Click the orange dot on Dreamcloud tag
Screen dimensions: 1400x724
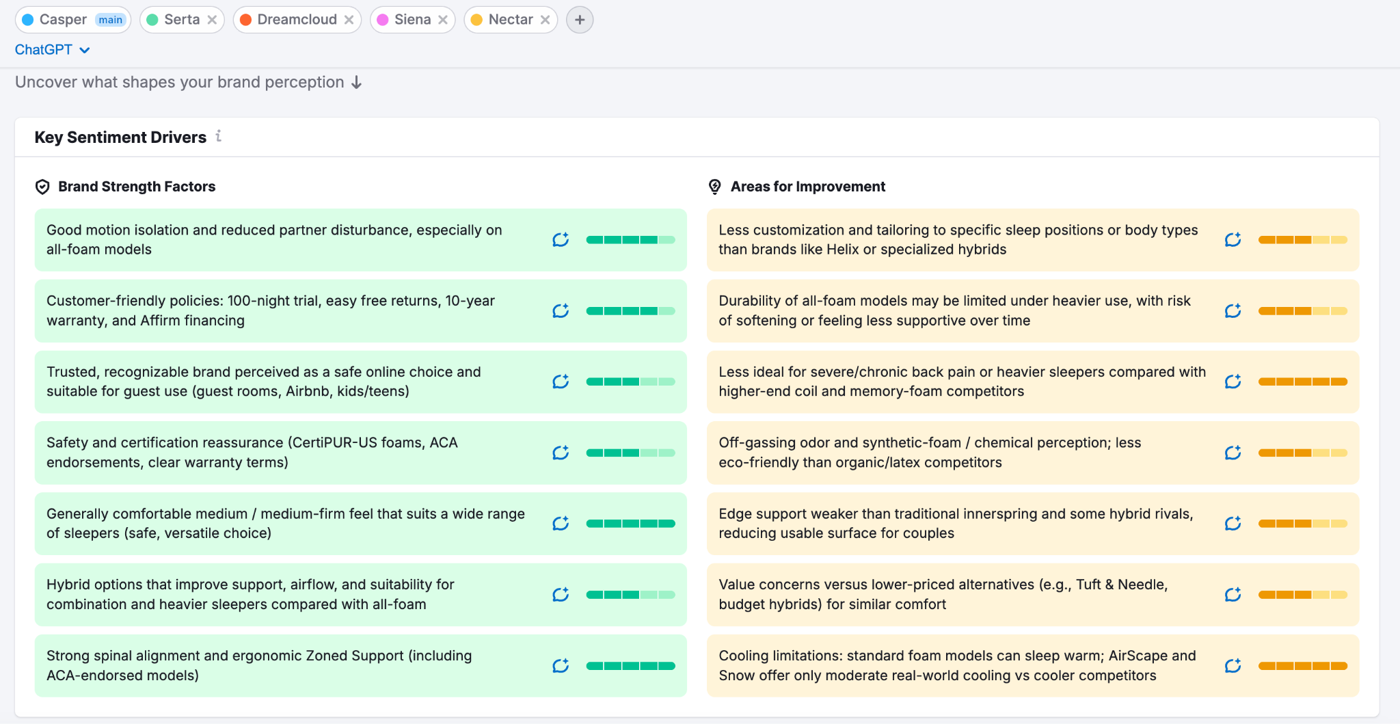[246, 20]
